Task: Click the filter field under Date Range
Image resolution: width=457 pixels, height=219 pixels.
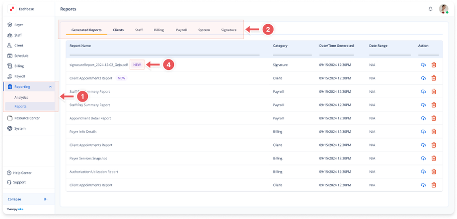Action: tap(390, 53)
